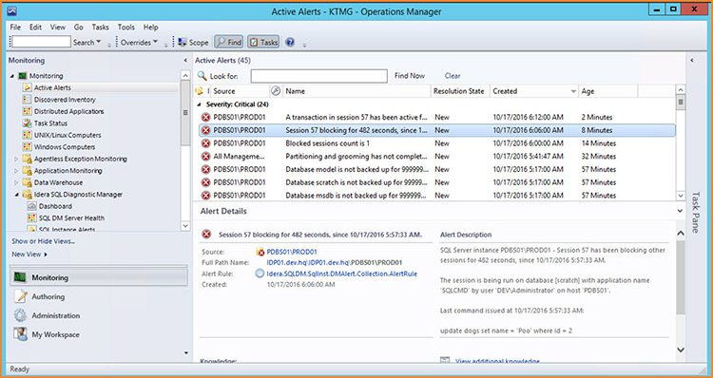713x378 pixels.
Task: Select the Task Status icon
Action: pos(28,123)
